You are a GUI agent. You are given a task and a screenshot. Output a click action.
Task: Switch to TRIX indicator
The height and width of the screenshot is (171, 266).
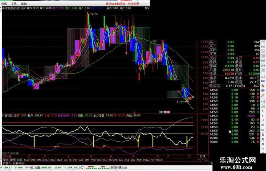(52, 160)
